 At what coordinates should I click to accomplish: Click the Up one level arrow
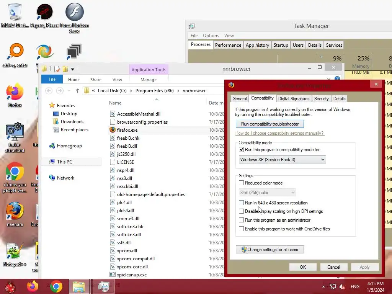pos(77,90)
